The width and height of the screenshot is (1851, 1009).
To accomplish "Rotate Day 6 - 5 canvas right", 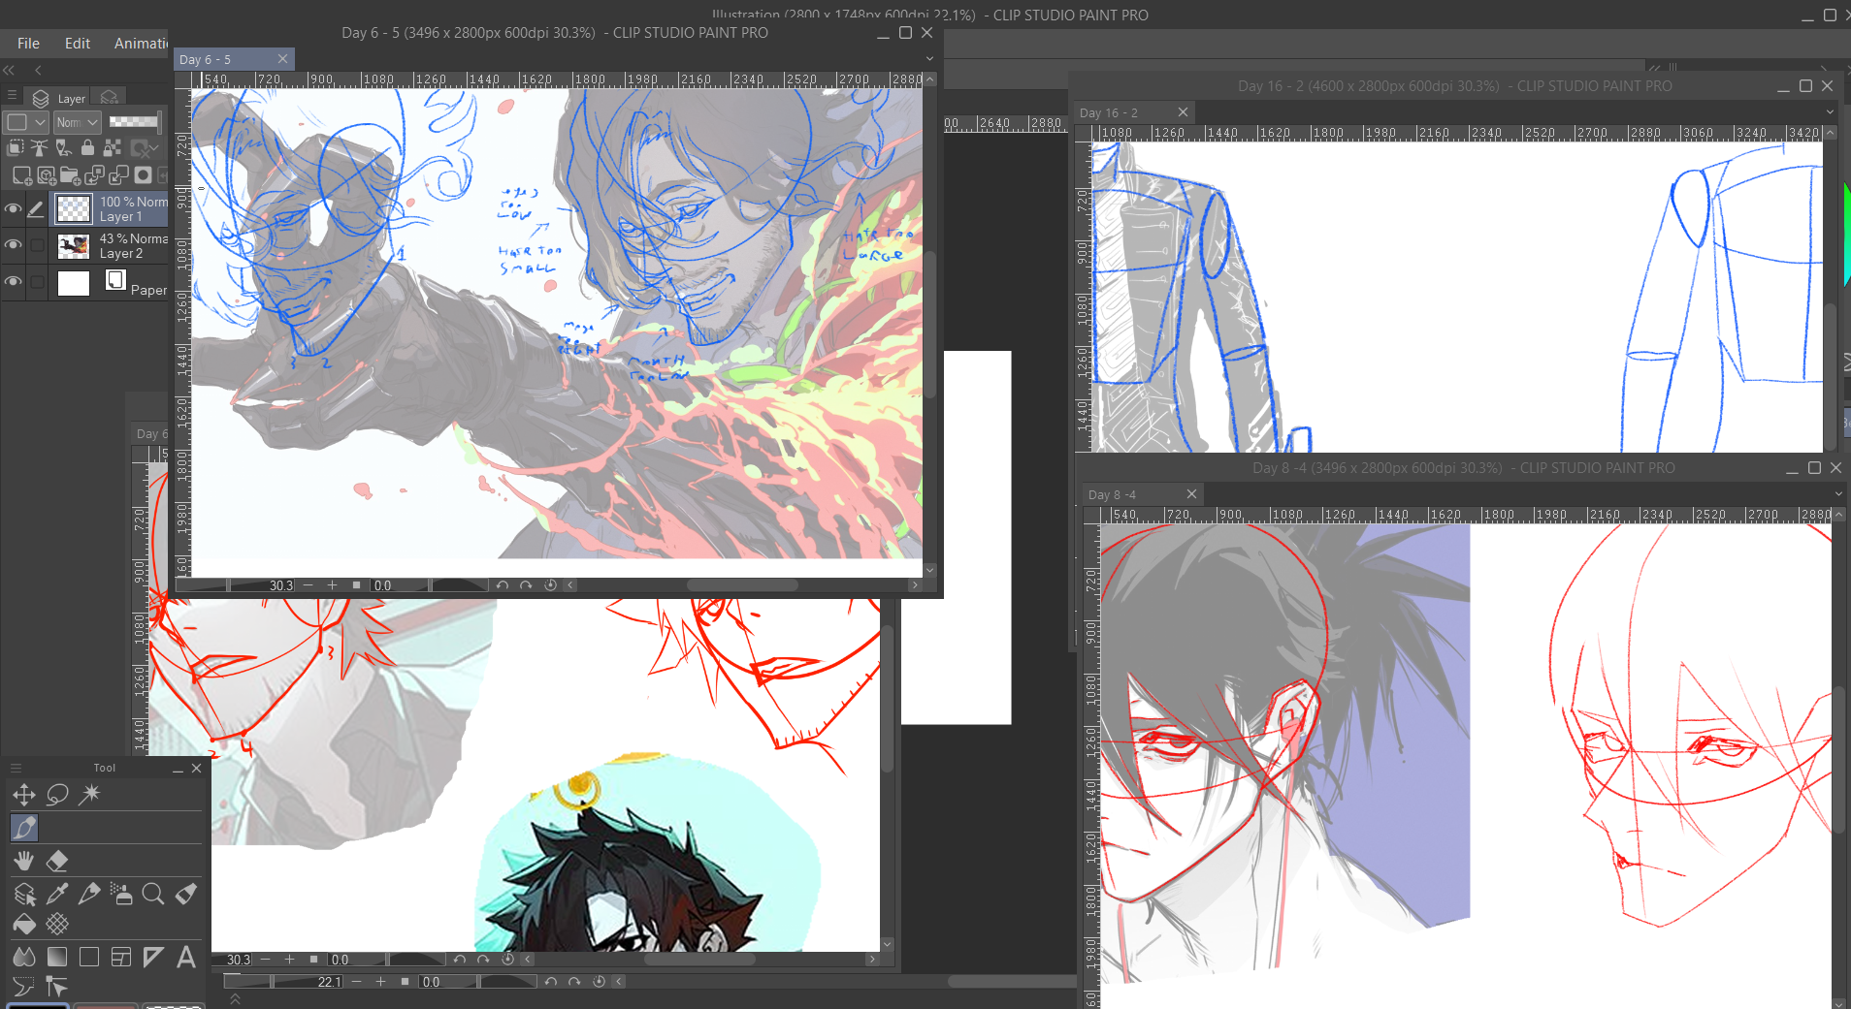I will pos(526,584).
